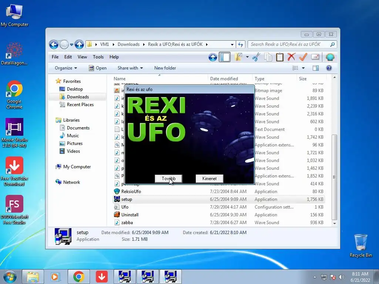Click the Up folder arrow beside address bar
This screenshot has height=284, width=379.
click(x=79, y=44)
